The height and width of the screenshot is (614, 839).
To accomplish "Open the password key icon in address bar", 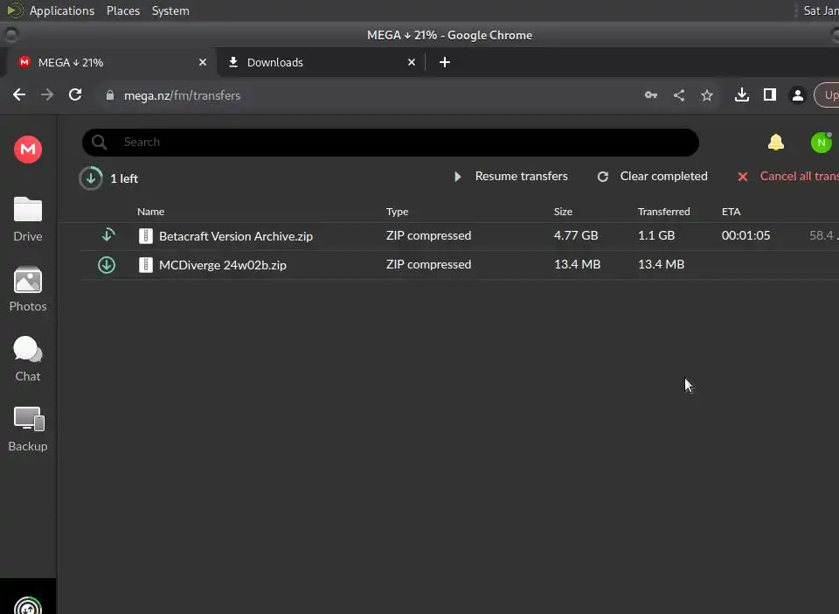I will tap(650, 95).
